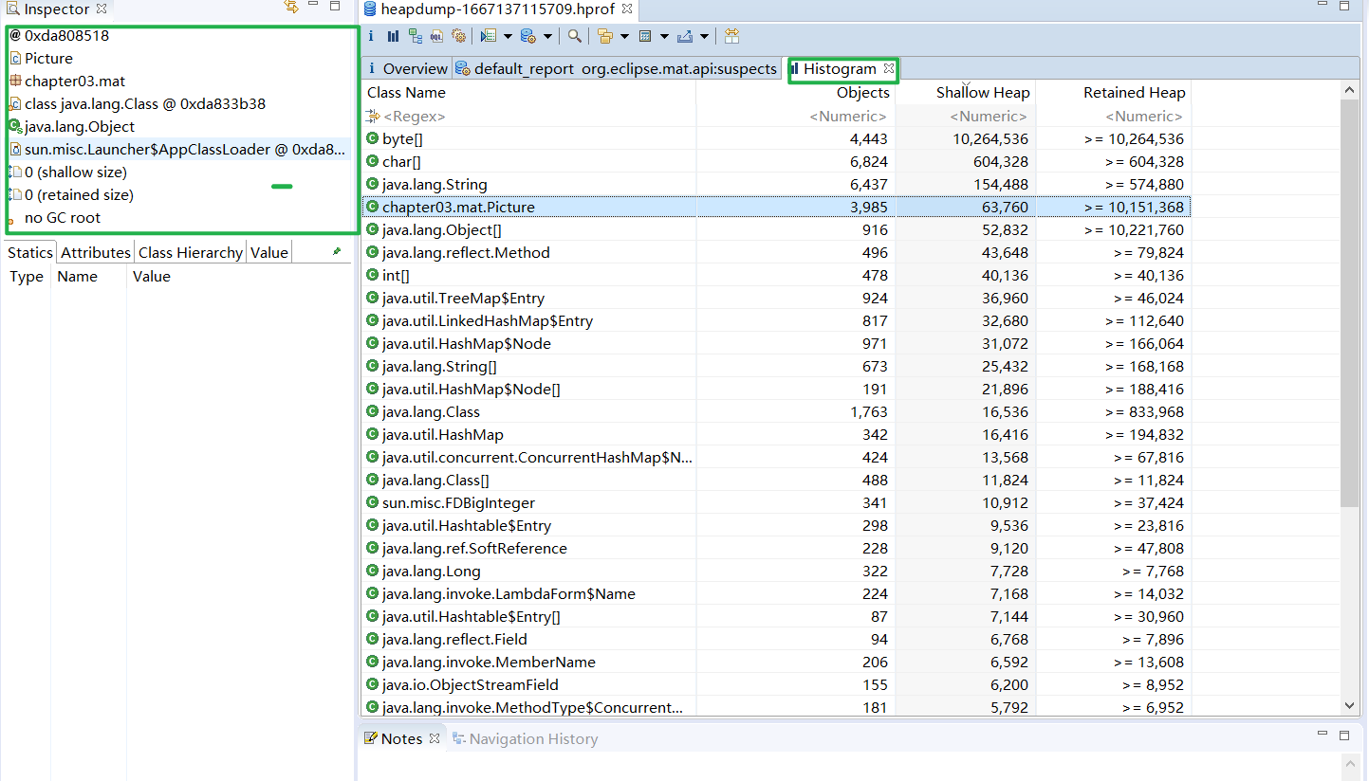Click java.lang.Object superclass entry in Inspector
The image size is (1369, 781).
click(x=80, y=126)
